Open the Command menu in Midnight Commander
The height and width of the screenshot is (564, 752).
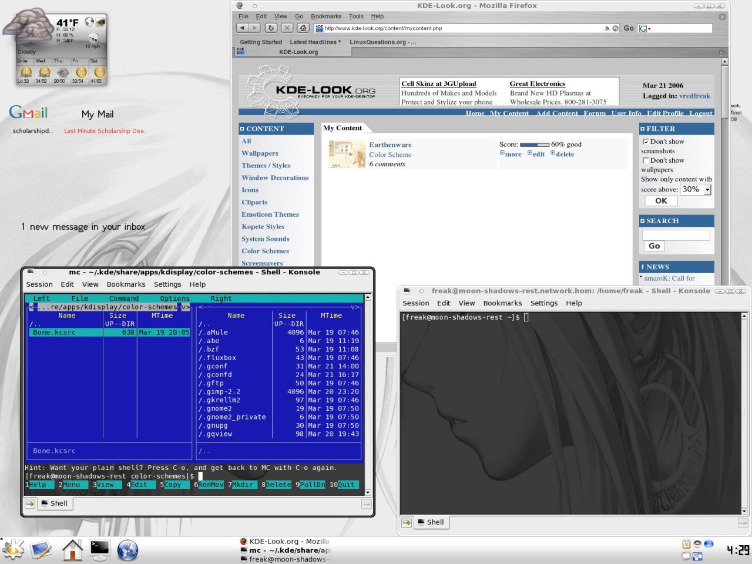pyautogui.click(x=124, y=298)
